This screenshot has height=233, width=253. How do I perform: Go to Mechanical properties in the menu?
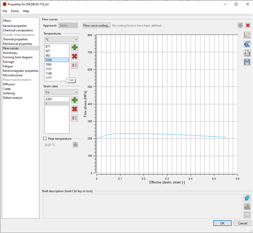(x=18, y=44)
